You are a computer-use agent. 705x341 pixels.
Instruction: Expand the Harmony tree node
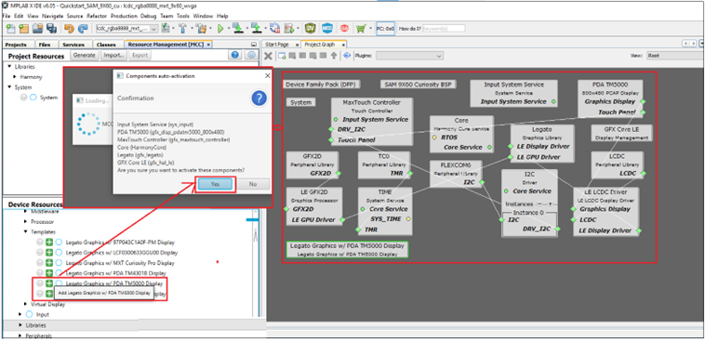[x=15, y=77]
